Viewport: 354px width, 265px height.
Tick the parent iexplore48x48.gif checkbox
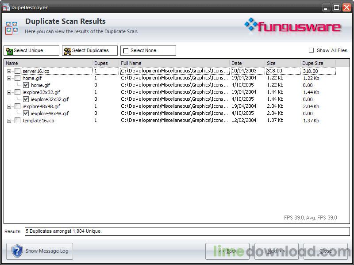click(x=17, y=106)
